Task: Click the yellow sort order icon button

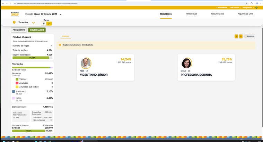Action: click(236, 36)
